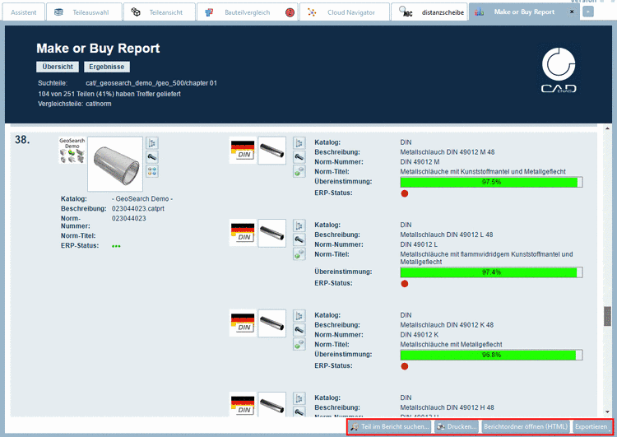Click the Drucken button
Viewport: 617px width, 437px height.
pos(457,426)
